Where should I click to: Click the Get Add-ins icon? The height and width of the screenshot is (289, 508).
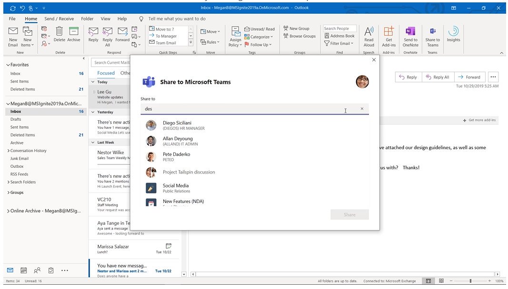(x=389, y=37)
